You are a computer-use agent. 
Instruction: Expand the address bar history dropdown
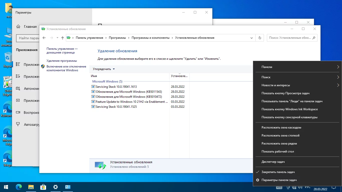(x=252, y=38)
